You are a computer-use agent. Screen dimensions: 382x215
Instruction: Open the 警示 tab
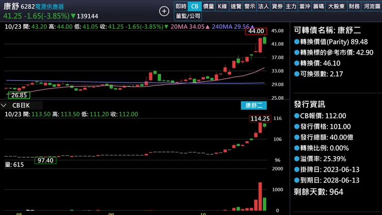250,6
